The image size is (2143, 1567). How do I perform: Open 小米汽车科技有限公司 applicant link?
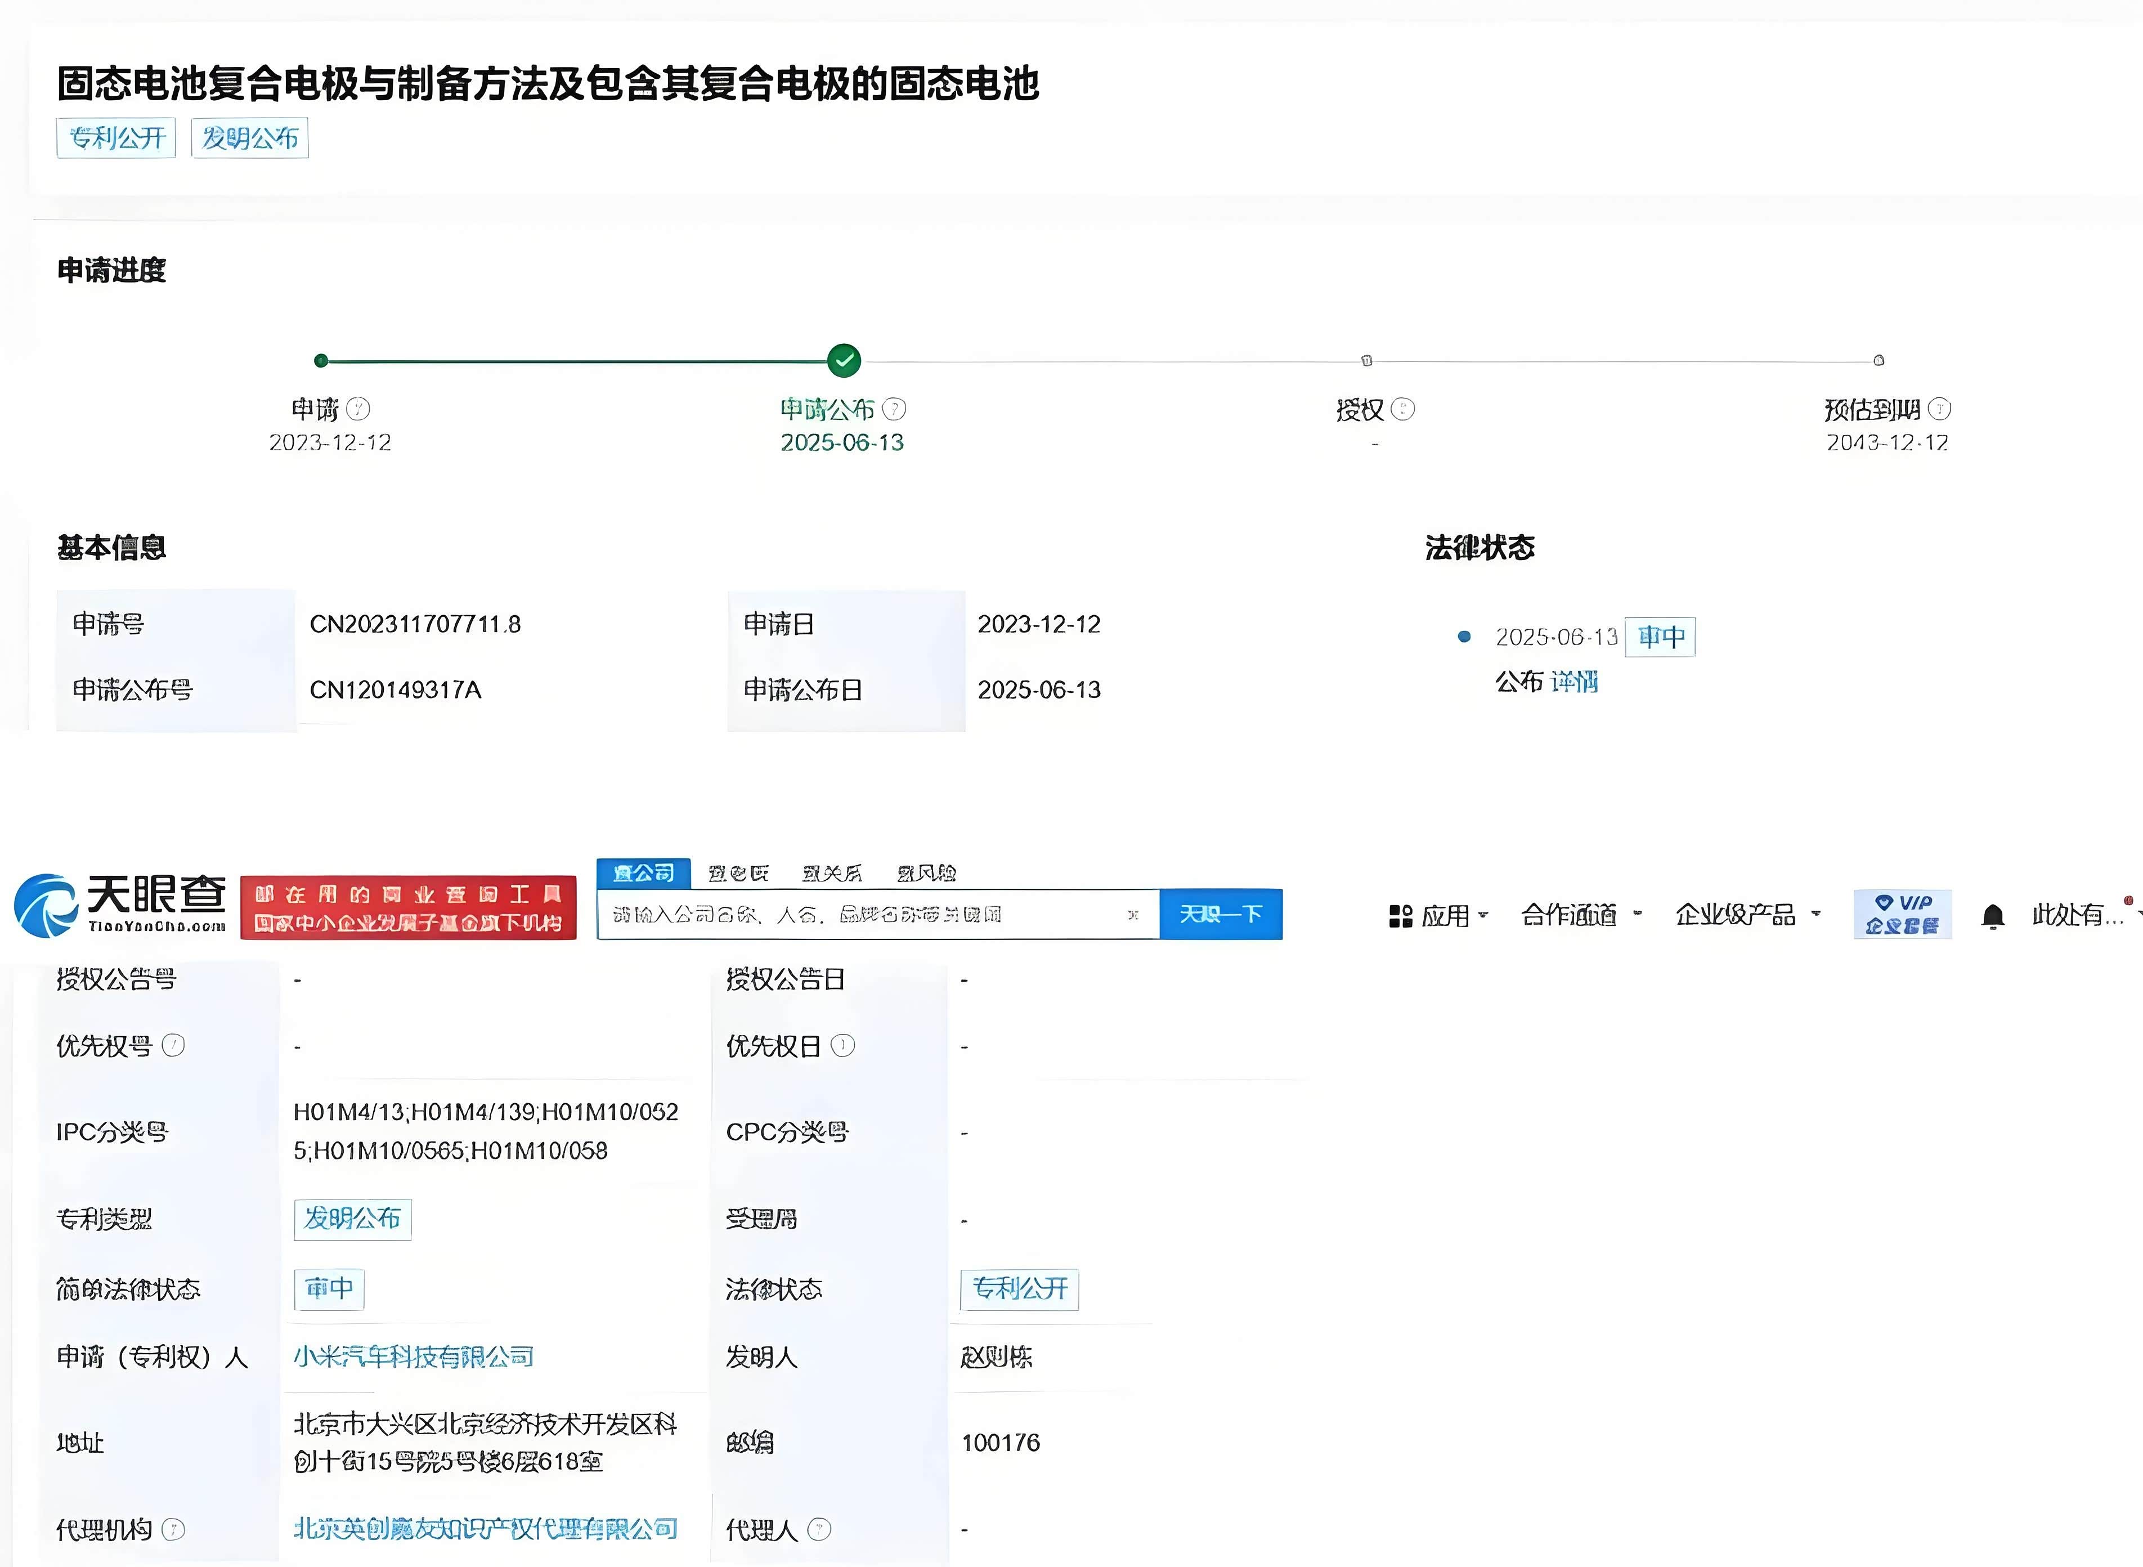pyautogui.click(x=414, y=1356)
